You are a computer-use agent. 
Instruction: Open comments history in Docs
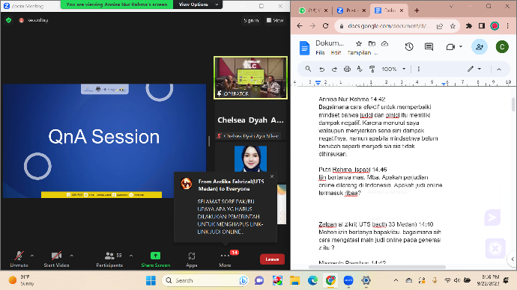[x=429, y=47]
